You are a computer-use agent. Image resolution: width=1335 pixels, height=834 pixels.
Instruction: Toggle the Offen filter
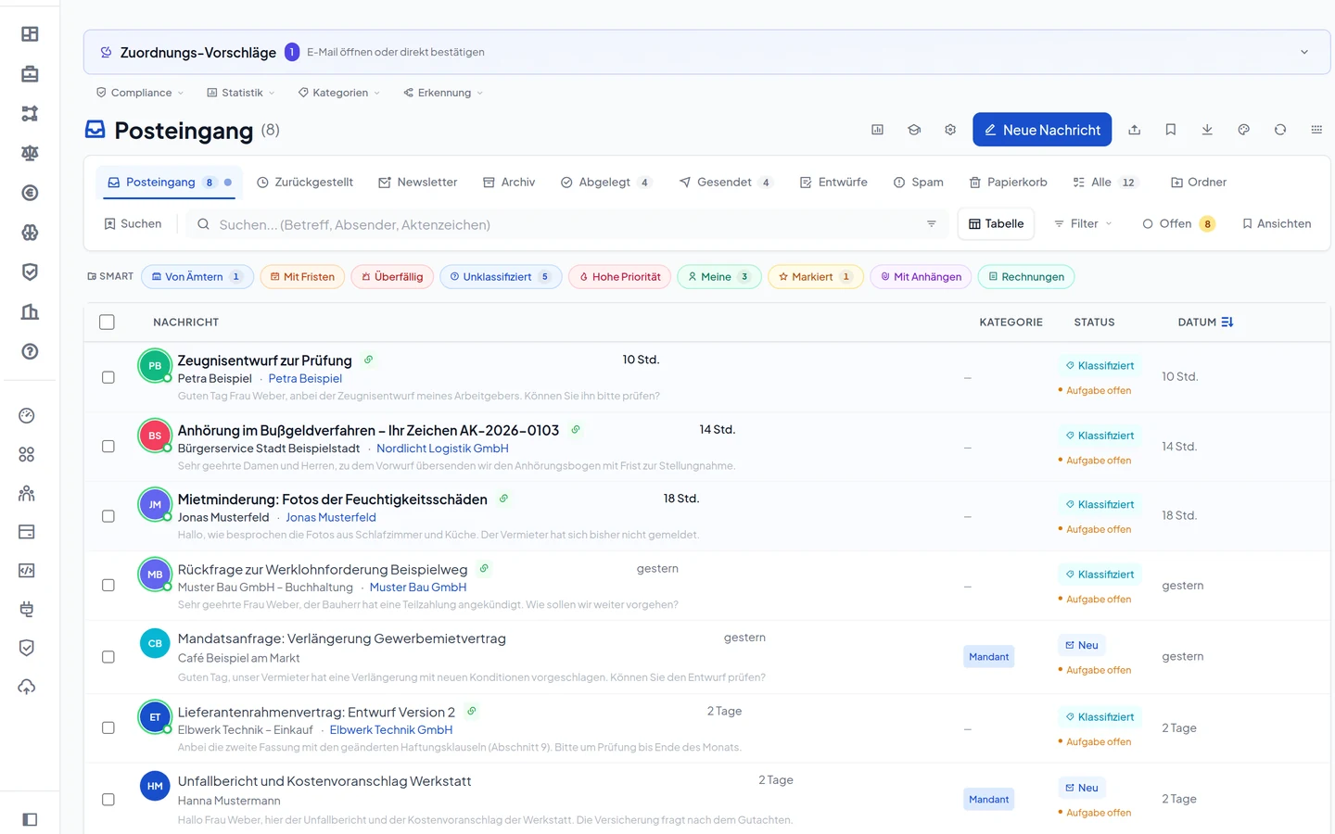coord(1178,224)
